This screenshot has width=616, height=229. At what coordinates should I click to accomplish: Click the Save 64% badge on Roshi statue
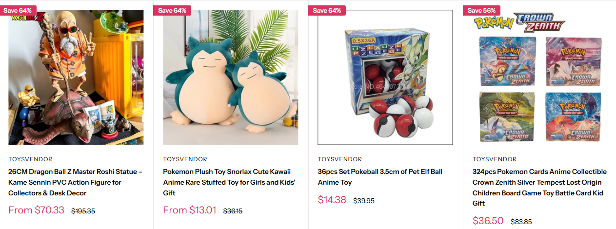point(18,10)
